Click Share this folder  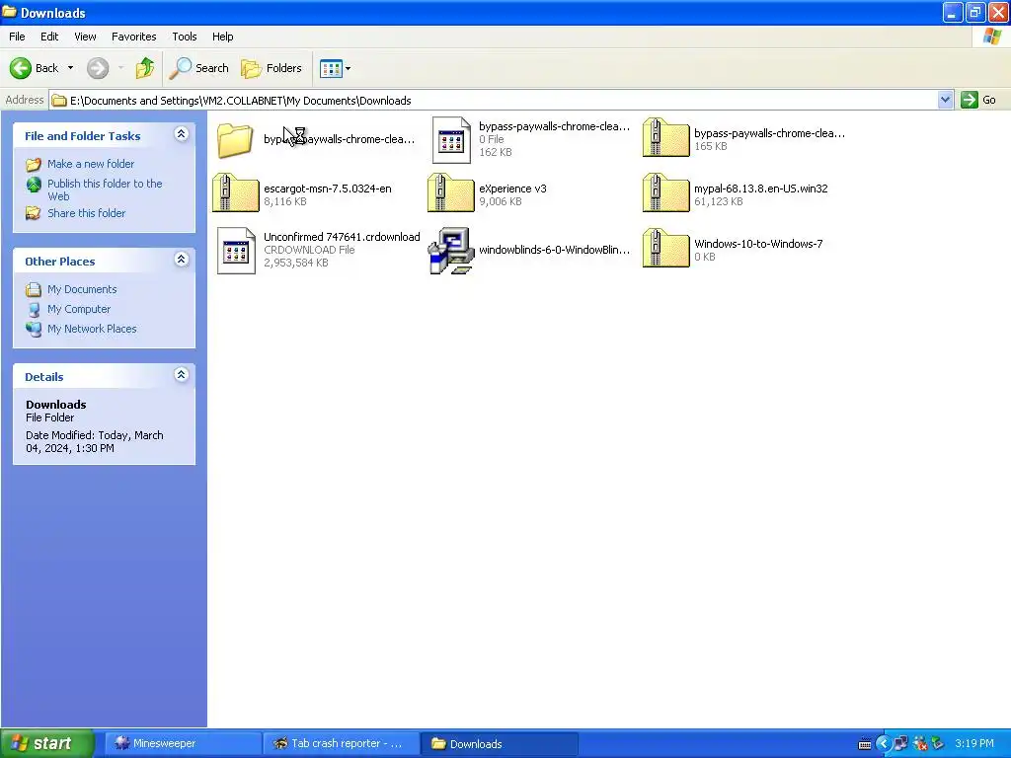[x=87, y=213]
